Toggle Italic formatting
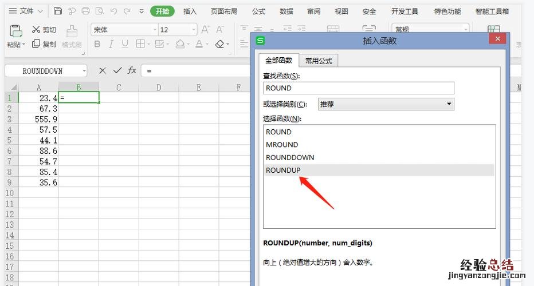Image resolution: width=534 pixels, height=286 pixels. point(111,44)
